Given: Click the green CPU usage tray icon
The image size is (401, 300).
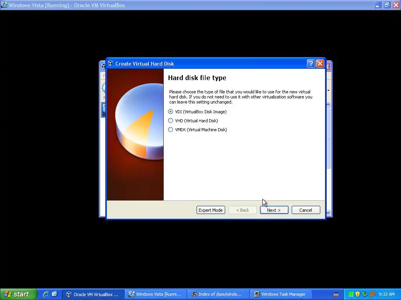Looking at the screenshot, I should (351, 294).
